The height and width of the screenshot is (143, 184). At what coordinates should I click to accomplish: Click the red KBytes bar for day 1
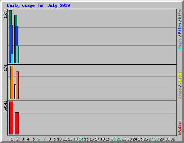11,118
